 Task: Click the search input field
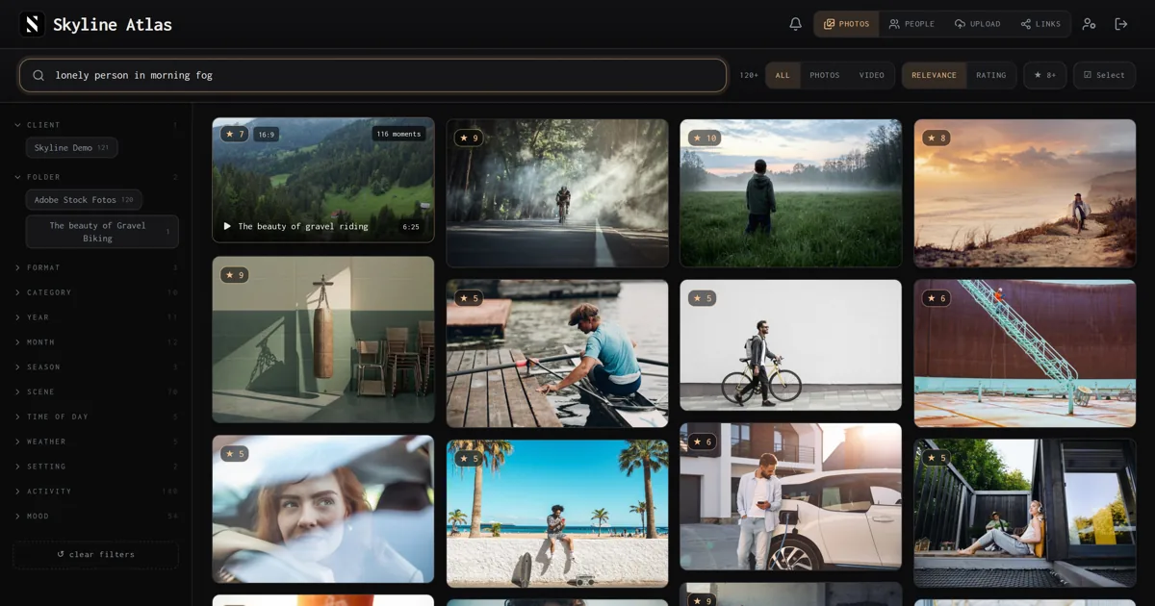tap(372, 75)
